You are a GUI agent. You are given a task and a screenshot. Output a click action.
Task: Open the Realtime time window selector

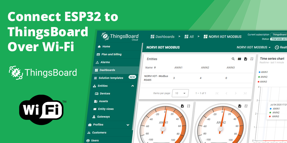click(x=281, y=47)
